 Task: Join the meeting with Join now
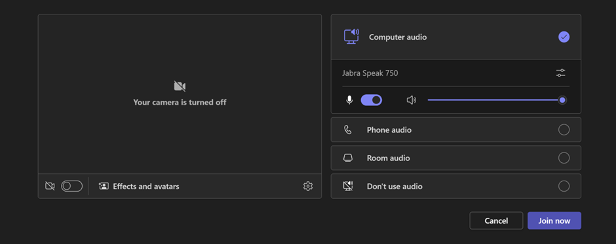(554, 221)
